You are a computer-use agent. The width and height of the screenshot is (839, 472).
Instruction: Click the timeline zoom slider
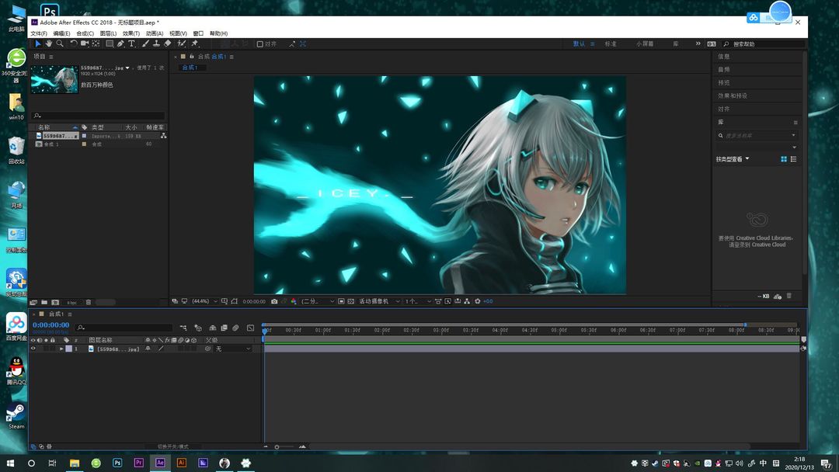[x=284, y=446]
